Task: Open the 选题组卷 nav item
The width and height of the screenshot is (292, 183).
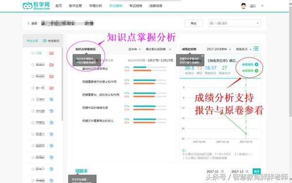Action: point(156,6)
